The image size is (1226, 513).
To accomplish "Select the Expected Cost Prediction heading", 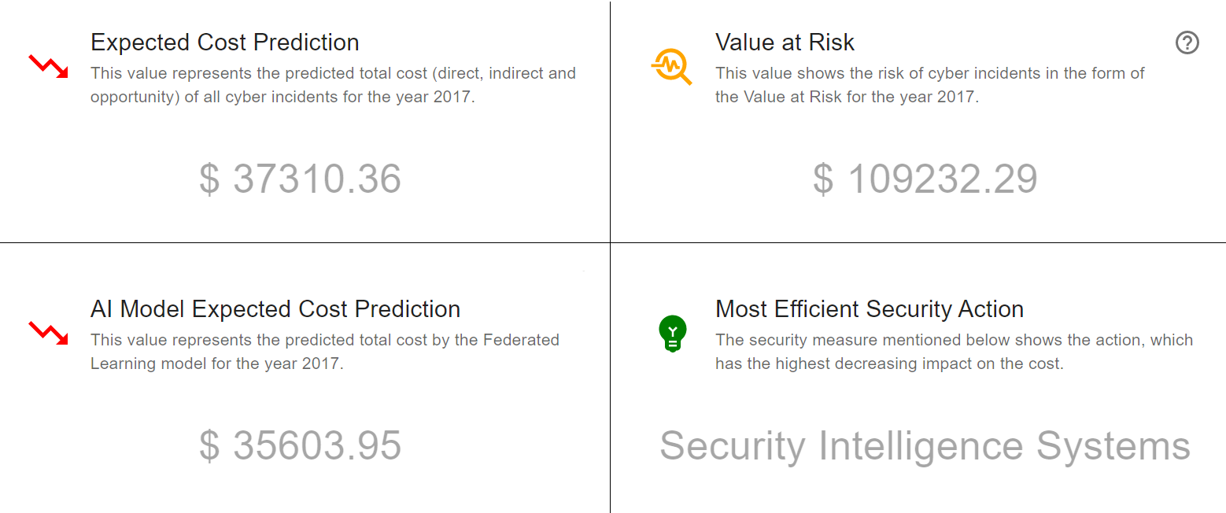I will click(x=225, y=42).
